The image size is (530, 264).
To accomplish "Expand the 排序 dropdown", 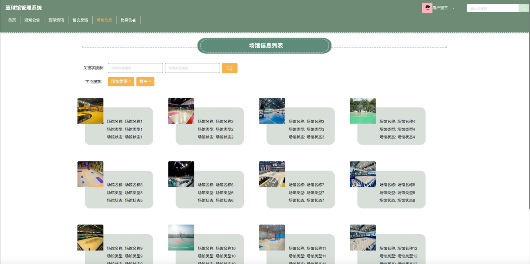I will tap(145, 82).
